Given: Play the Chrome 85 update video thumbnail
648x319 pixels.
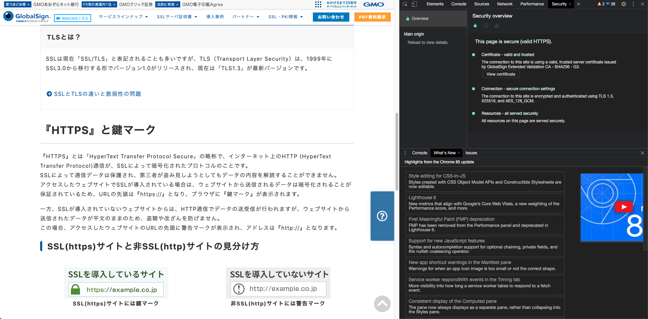Looking at the screenshot, I should pos(623,207).
